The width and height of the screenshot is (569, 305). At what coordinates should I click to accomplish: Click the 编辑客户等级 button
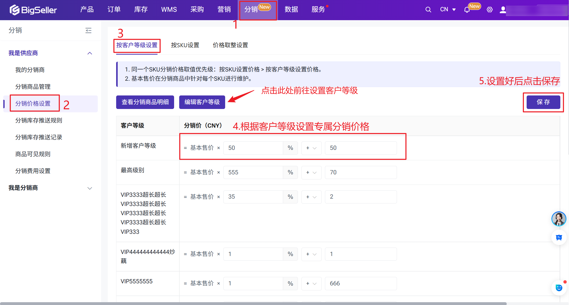[x=202, y=102]
